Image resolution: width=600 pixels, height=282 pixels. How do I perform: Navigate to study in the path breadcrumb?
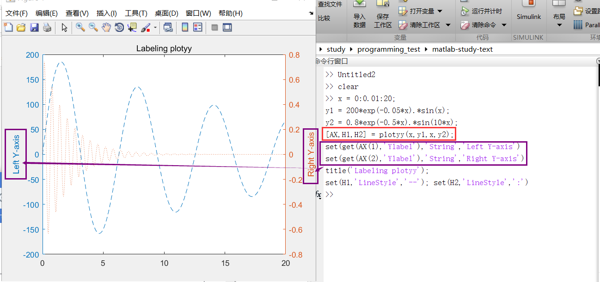[x=335, y=49]
